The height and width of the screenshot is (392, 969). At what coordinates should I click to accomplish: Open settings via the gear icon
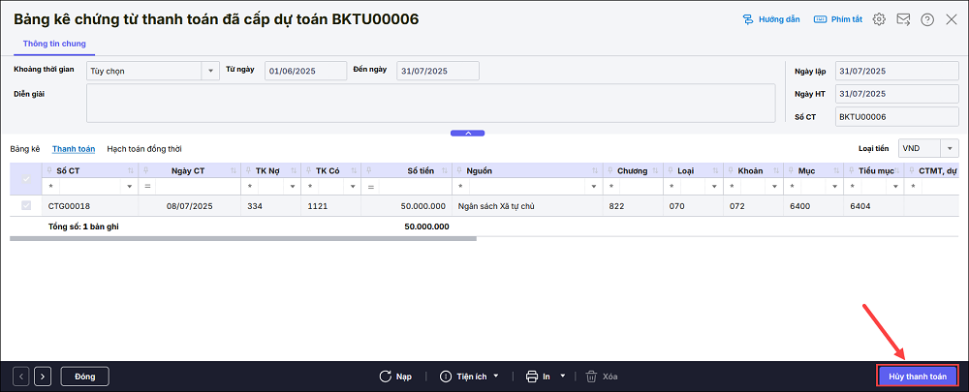click(x=879, y=19)
